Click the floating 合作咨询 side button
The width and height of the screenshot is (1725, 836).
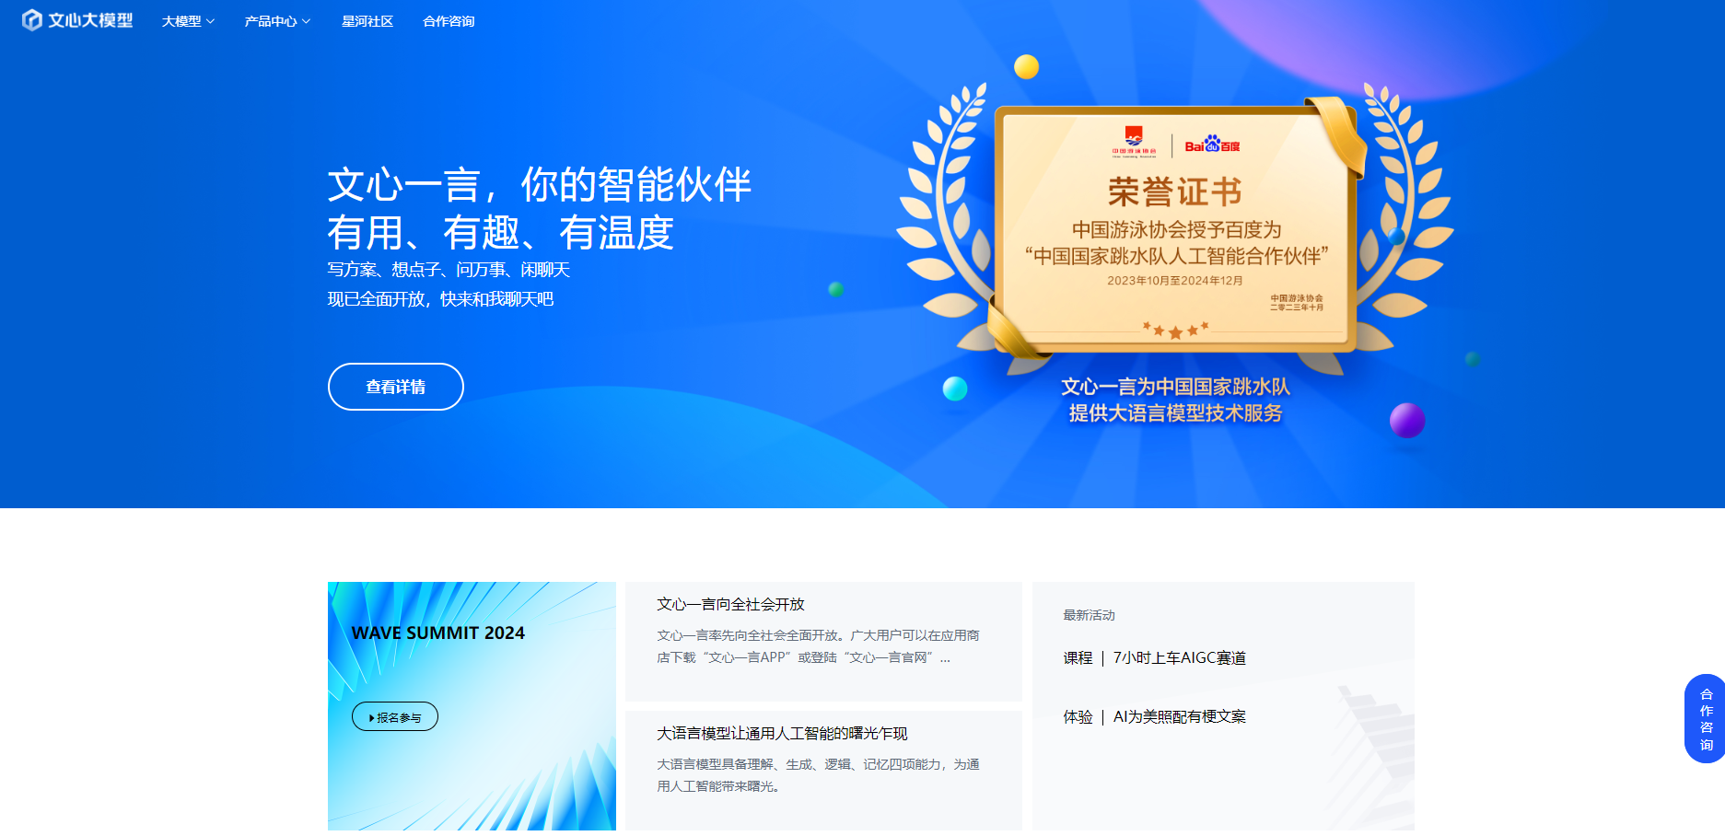point(1706,719)
